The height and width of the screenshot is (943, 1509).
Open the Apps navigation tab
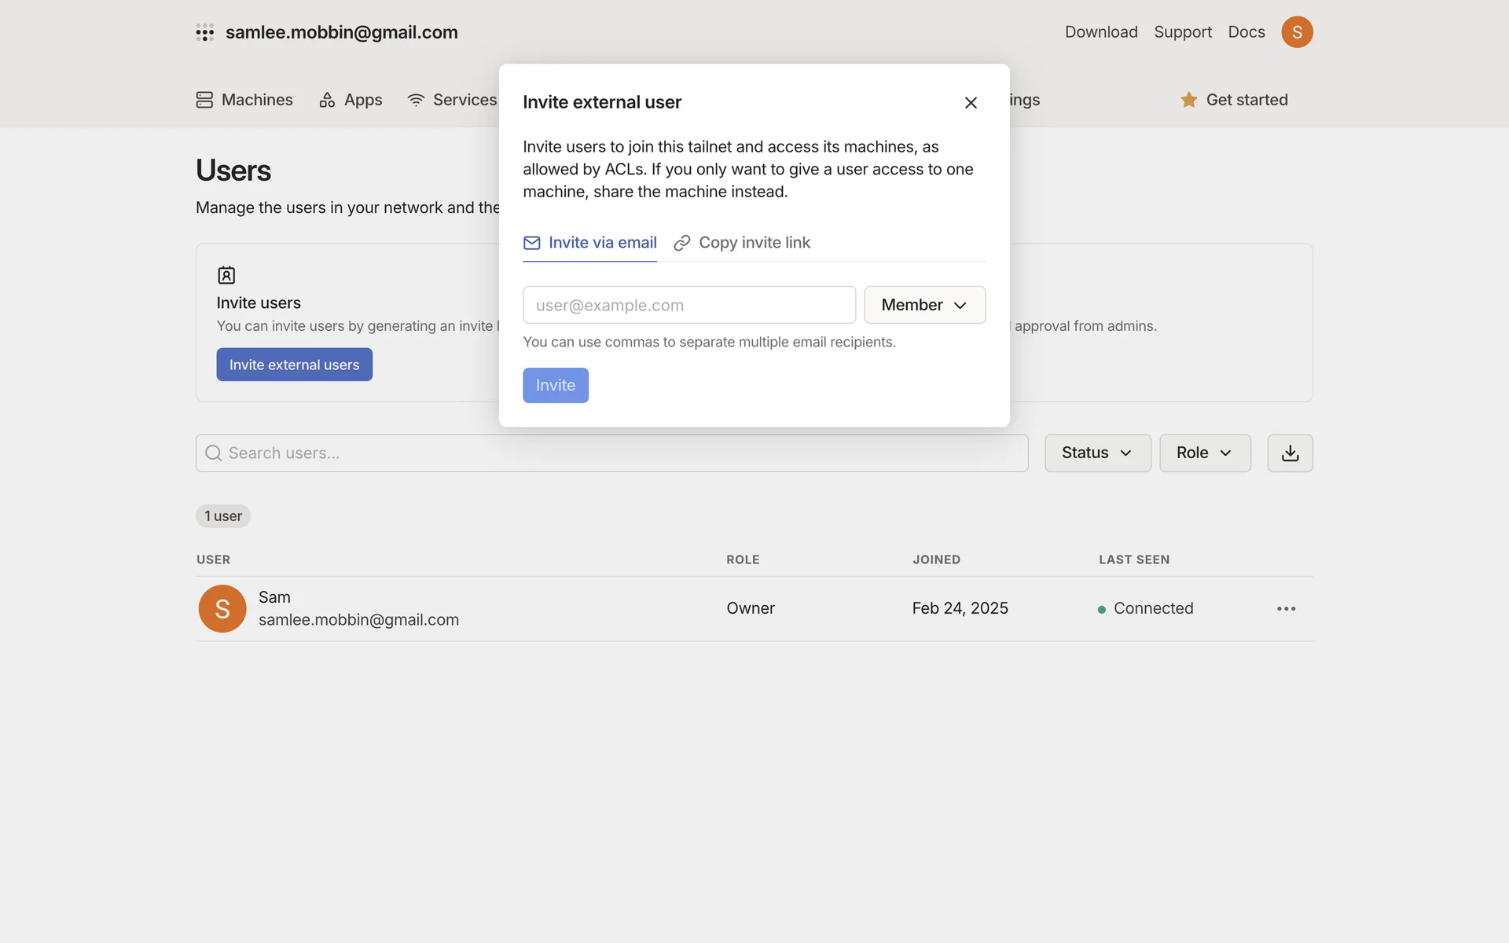coord(351,100)
